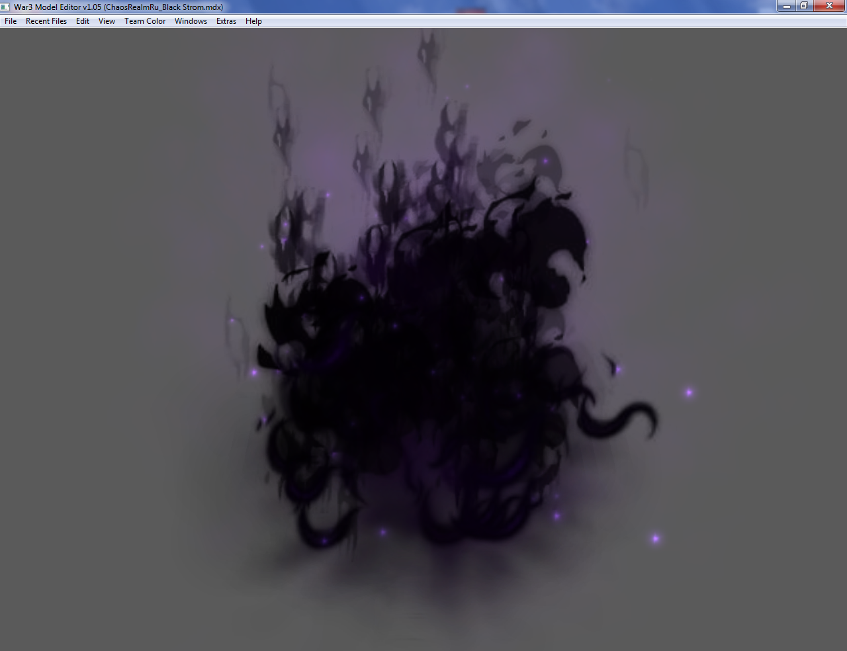Viewport: 847px width, 651px height.
Task: Minimize the War3 Model Editor window
Action: pyautogui.click(x=786, y=6)
